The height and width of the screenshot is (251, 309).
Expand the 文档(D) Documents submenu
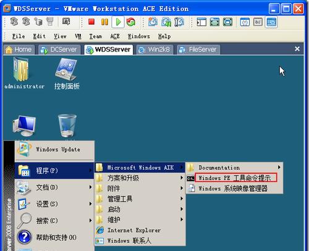click(x=54, y=187)
